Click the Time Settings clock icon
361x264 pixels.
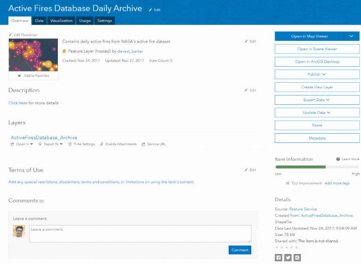70,144
